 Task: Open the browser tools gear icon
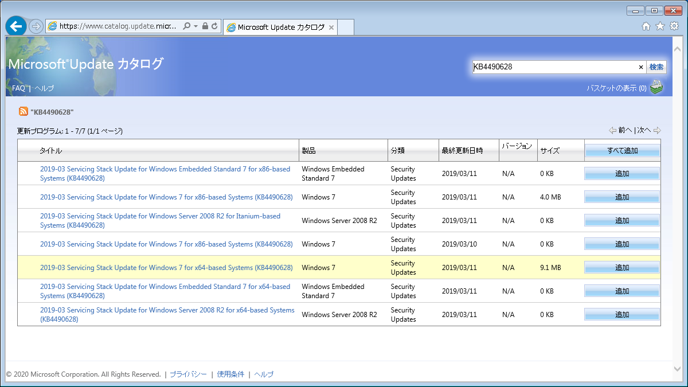click(674, 26)
